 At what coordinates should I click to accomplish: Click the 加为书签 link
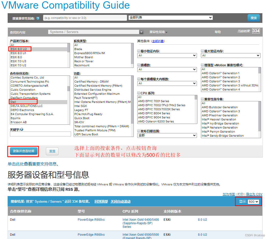pyautogui.click(x=229, y=194)
